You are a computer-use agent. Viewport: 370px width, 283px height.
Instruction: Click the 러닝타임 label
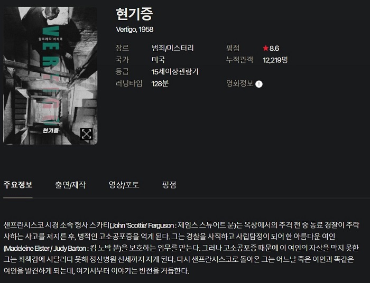tap(129, 83)
